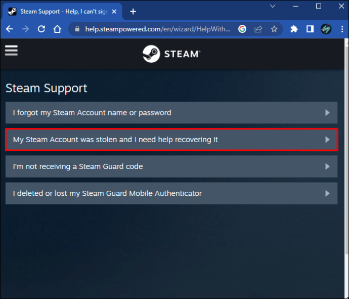Click the address bar URL field
The height and width of the screenshot is (299, 349).
click(x=157, y=29)
